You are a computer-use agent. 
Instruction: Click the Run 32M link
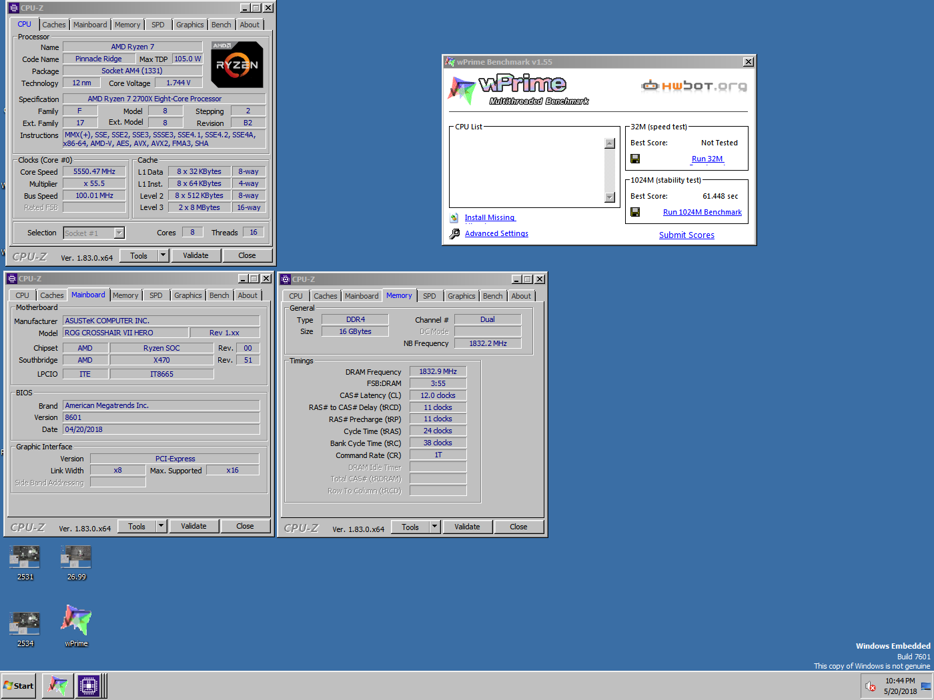[x=707, y=159]
